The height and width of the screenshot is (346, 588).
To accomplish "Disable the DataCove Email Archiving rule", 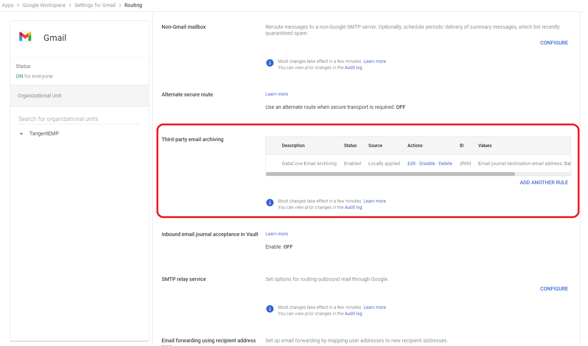I will [x=427, y=164].
